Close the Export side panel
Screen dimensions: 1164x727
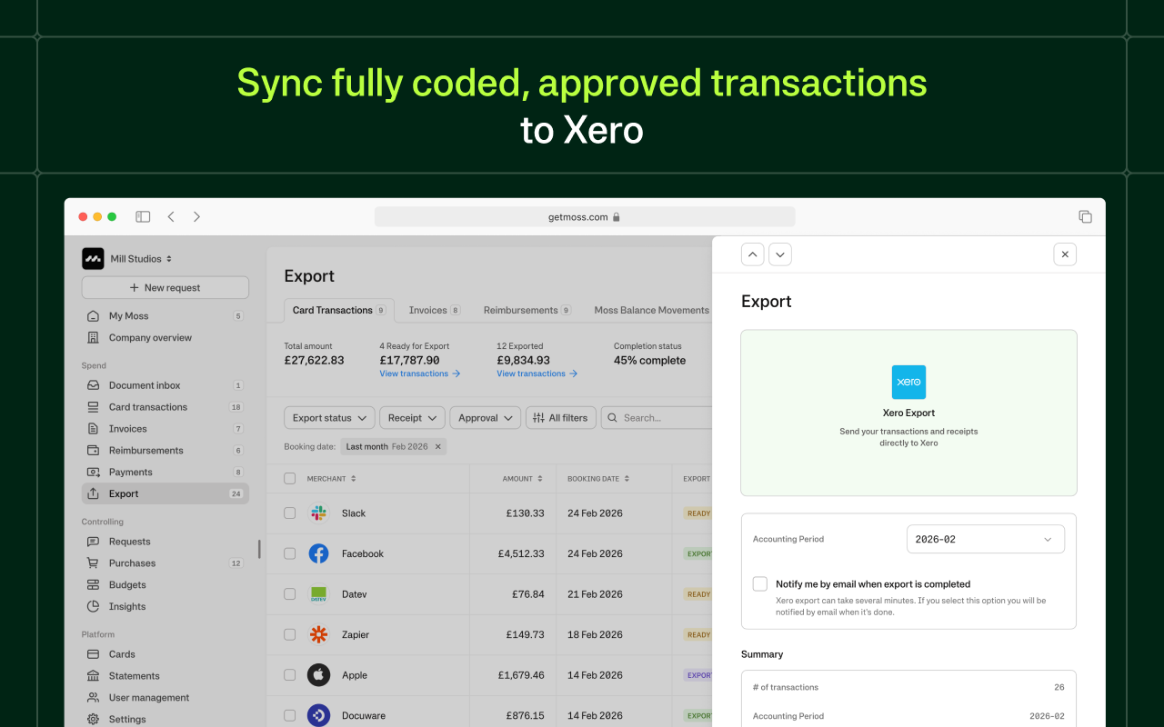[x=1065, y=254]
